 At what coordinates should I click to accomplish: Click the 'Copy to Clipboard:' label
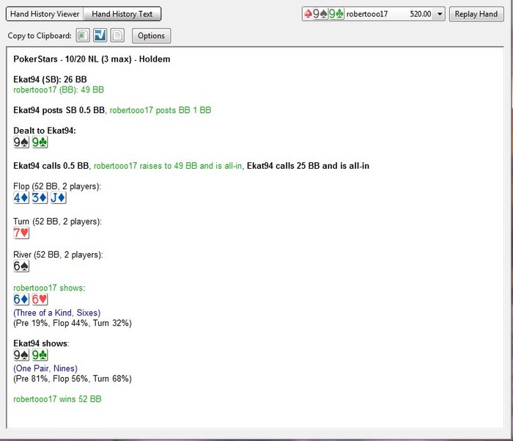click(x=40, y=36)
